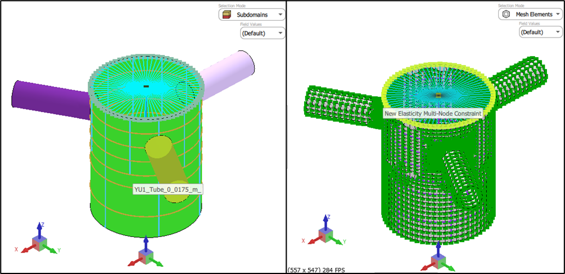
Task: Click the origin axis marker below left cylinder
Action: tap(146, 253)
